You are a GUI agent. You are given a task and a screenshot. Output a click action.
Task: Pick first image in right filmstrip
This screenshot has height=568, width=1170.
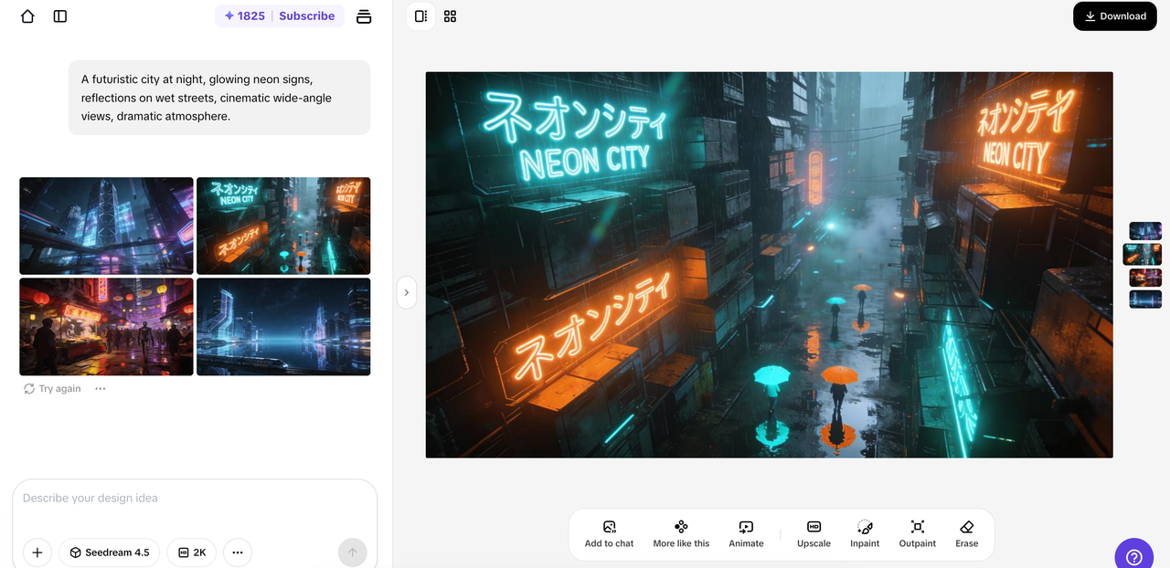(1145, 231)
